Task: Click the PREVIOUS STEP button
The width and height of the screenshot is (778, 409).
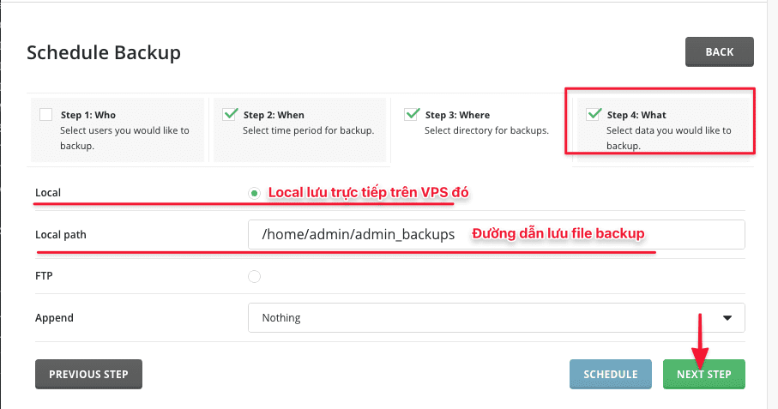Action: [88, 374]
